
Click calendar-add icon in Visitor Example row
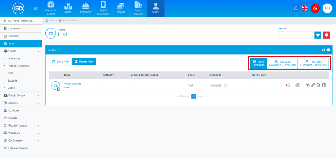(307, 85)
